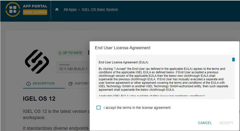Open All Apps breadcrumb link
The width and height of the screenshot is (240, 131).
coord(70,9)
